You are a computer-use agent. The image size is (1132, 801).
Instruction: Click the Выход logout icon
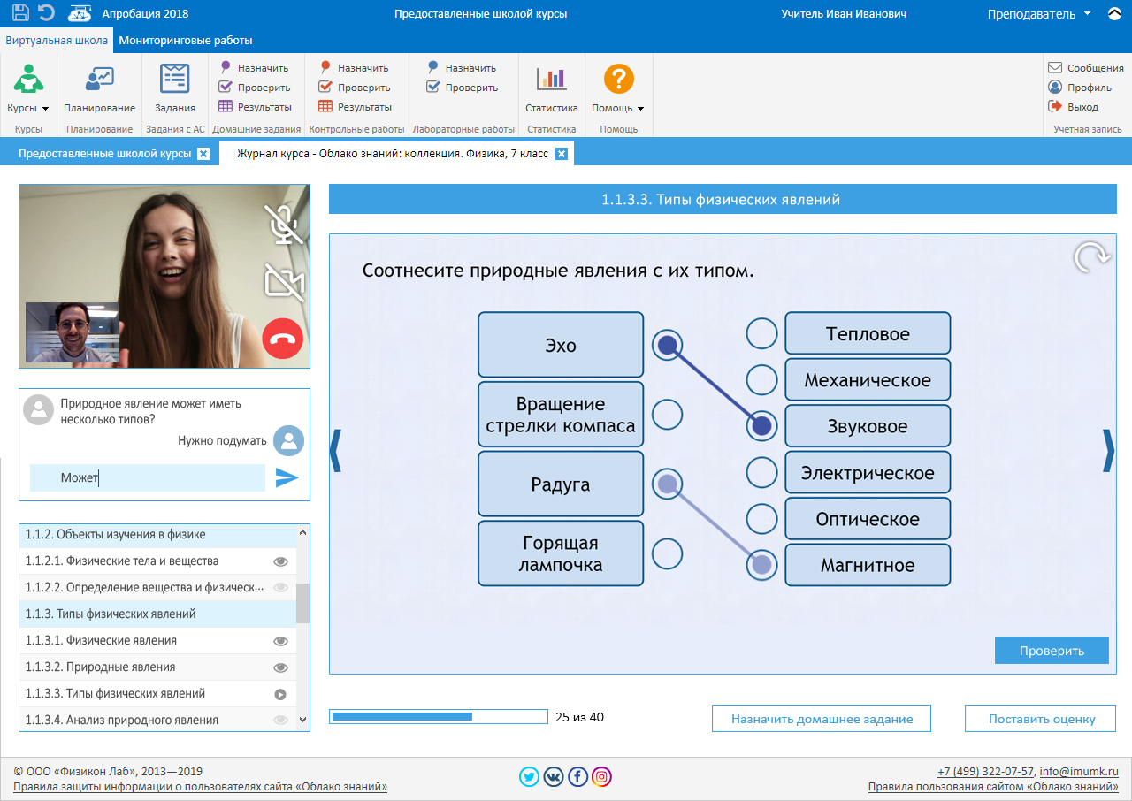tap(1055, 106)
